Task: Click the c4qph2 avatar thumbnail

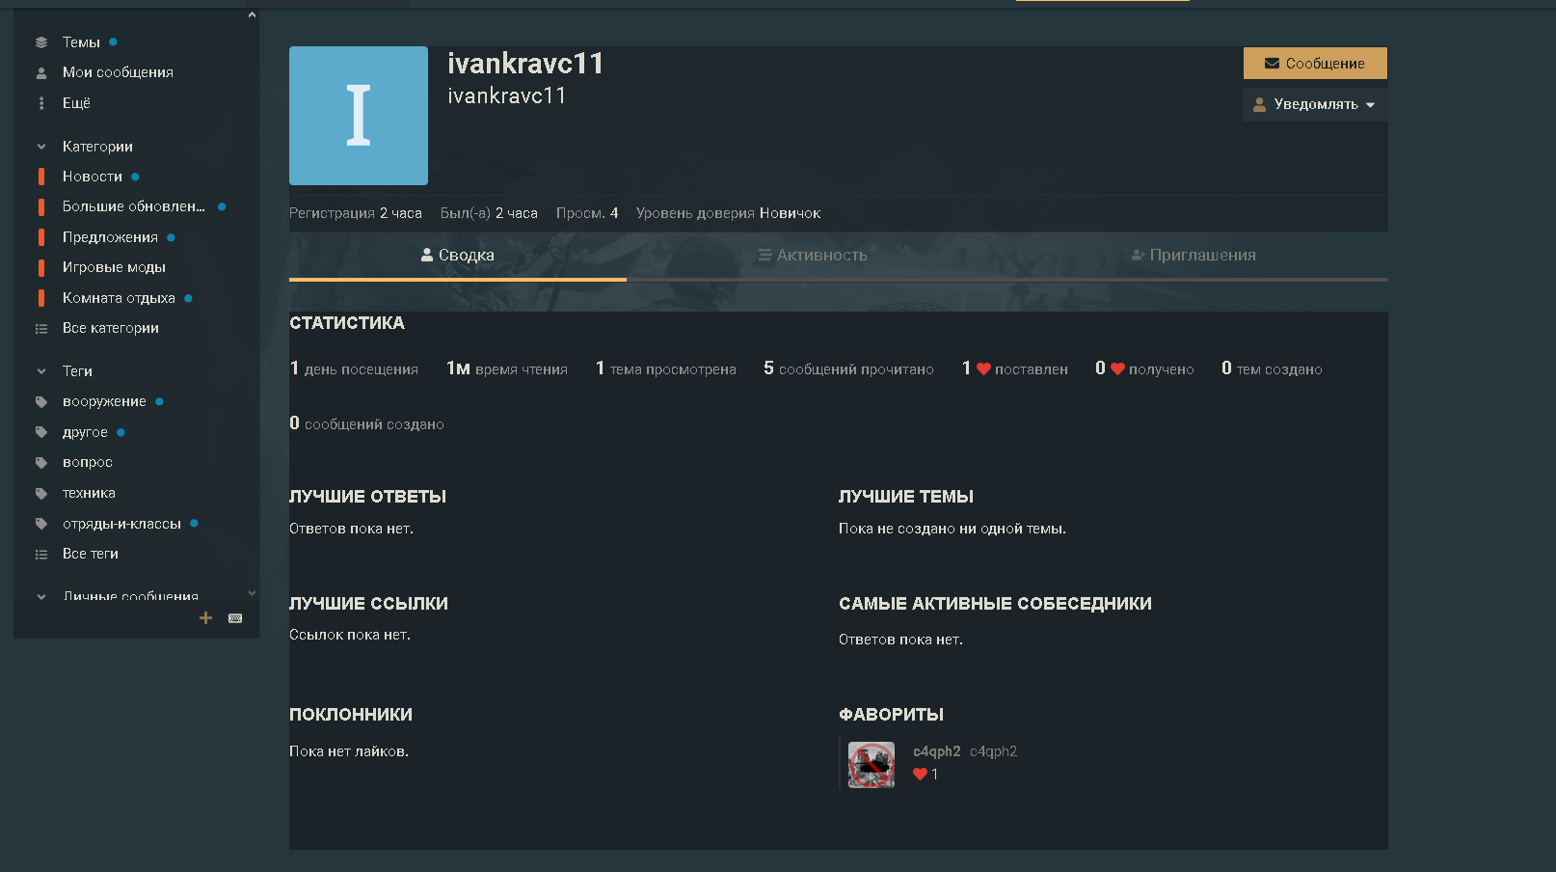Action: 872,765
